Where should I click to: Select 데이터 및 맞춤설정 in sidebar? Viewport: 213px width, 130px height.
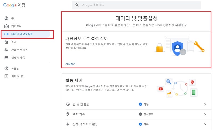[x=26, y=34]
